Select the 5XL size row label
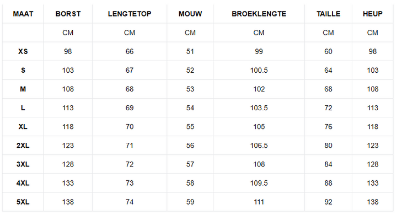 tap(23, 202)
